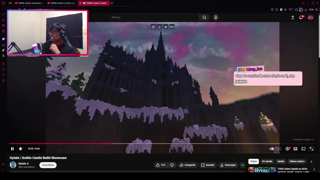Open sidebar history clock icon
320x180 pixels.
(3, 69)
